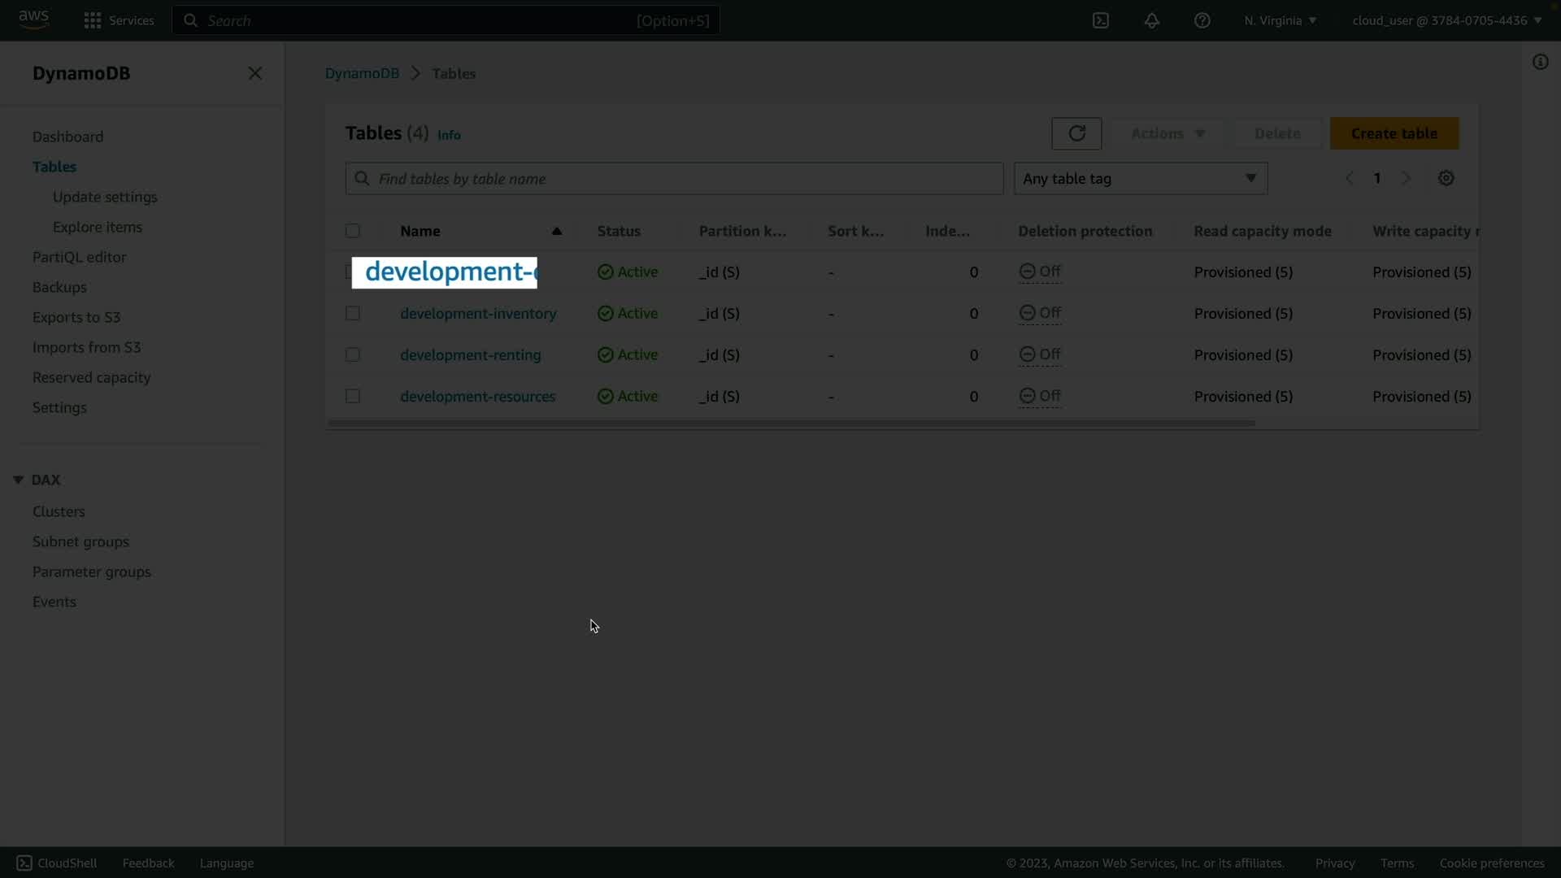Click the refresh tables icon button
Image resolution: width=1561 pixels, height=878 pixels.
[x=1076, y=133]
